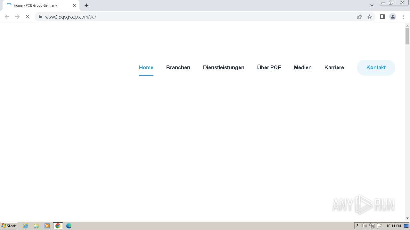410x230 pixels.
Task: Open the Chrome profile menu
Action: [392, 17]
